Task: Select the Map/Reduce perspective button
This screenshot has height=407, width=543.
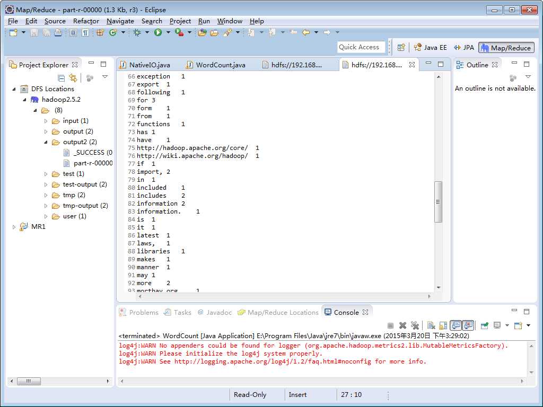Action: 506,48
